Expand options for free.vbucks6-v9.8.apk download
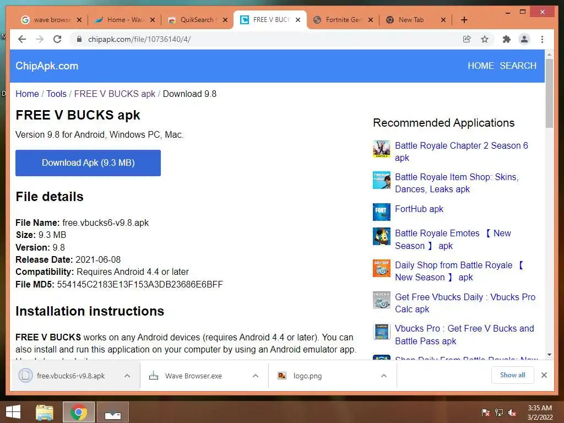564x423 pixels. (127, 376)
